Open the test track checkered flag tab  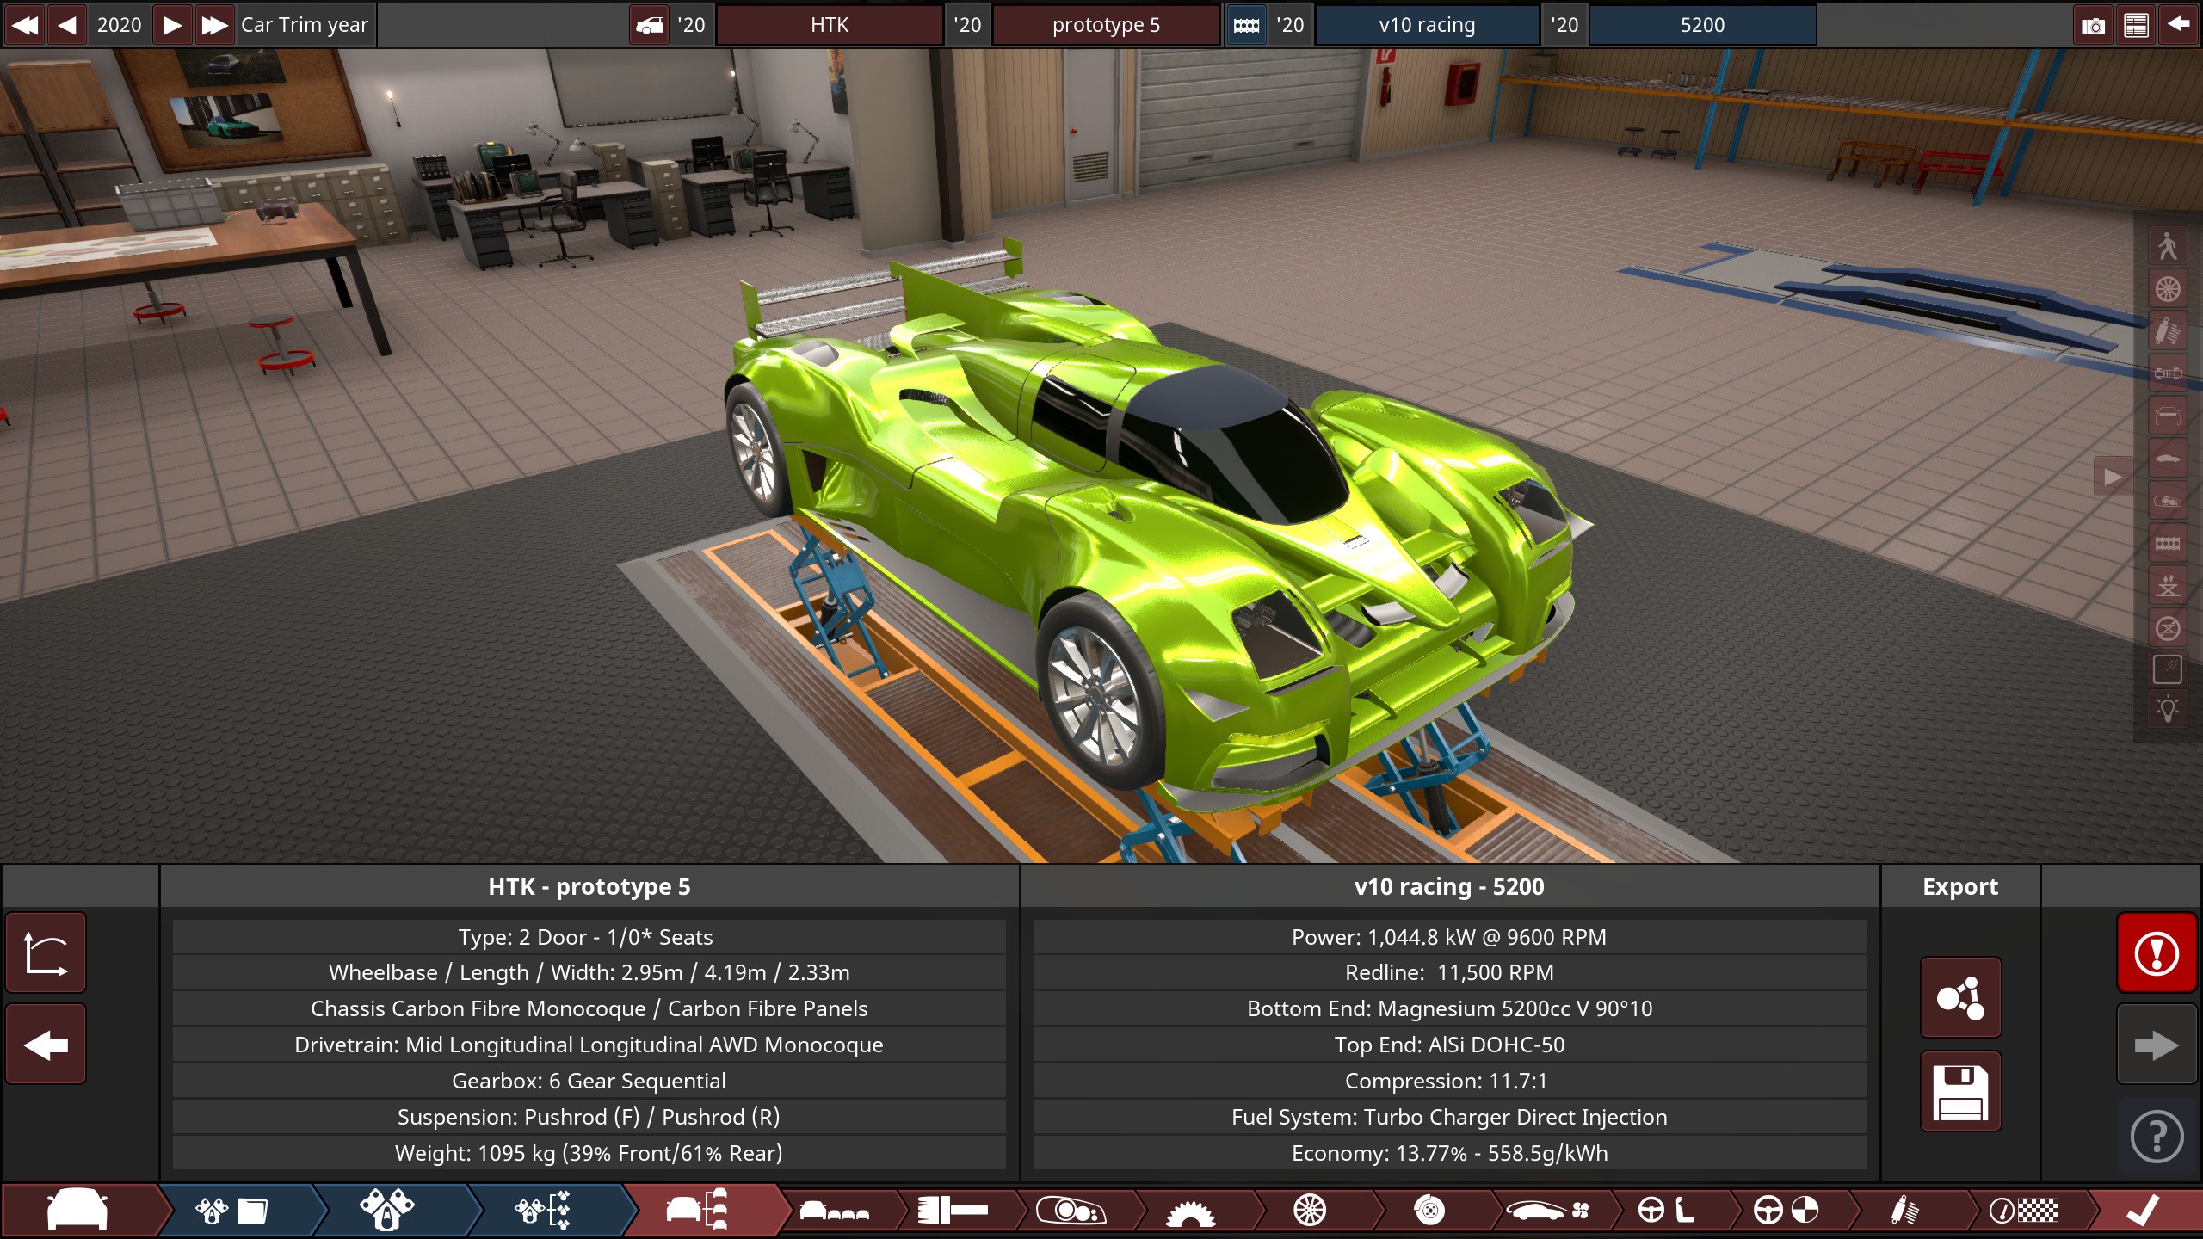click(x=2024, y=1211)
